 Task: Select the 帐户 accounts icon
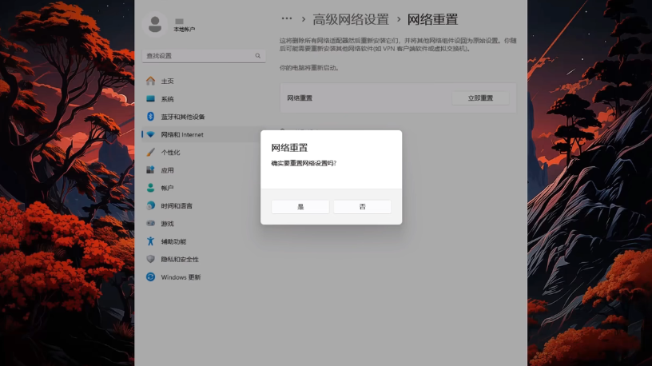pyautogui.click(x=150, y=188)
